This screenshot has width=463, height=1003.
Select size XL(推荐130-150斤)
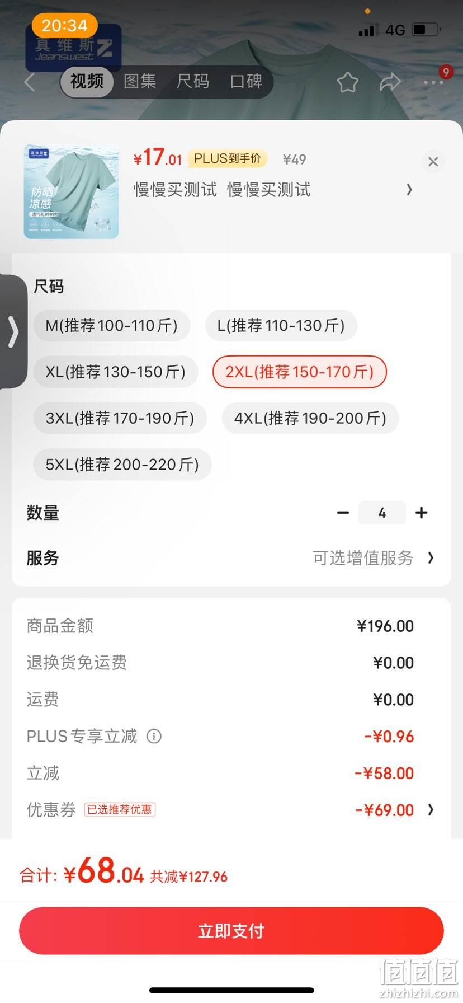(x=116, y=372)
